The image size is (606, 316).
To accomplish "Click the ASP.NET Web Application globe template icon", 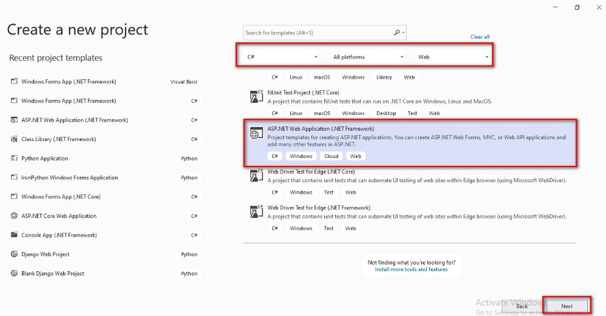I will [256, 133].
